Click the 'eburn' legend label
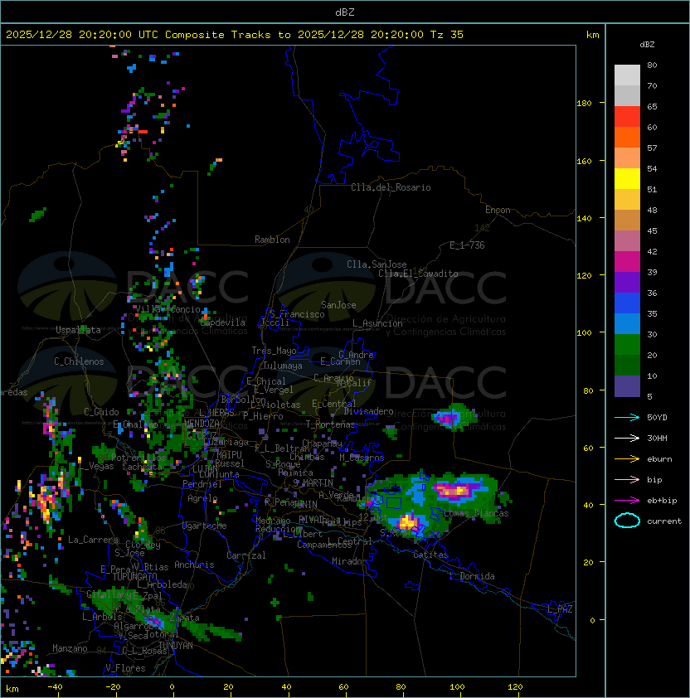This screenshot has width=690, height=698. click(659, 459)
